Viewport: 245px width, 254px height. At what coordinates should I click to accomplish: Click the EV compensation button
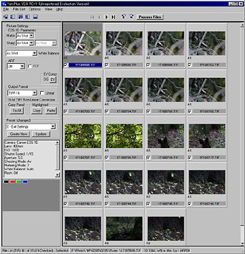coord(52,79)
